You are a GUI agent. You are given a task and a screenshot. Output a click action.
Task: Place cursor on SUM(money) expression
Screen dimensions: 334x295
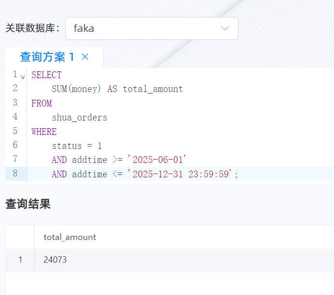(x=76, y=89)
